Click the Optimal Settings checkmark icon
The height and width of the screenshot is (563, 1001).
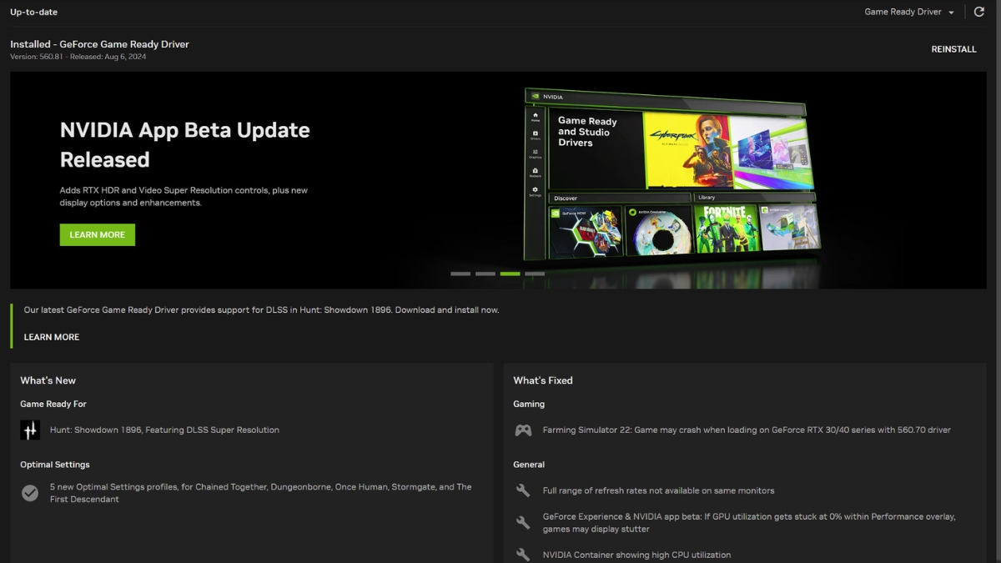(x=30, y=493)
